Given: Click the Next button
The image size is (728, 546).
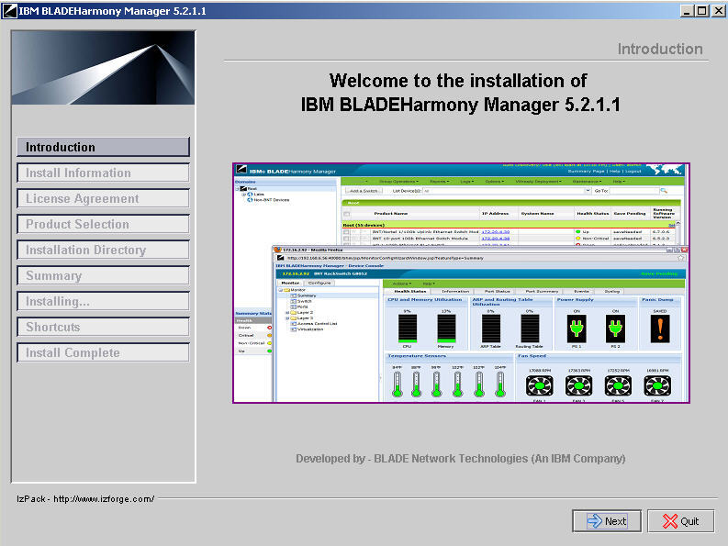Looking at the screenshot, I should coord(607,521).
